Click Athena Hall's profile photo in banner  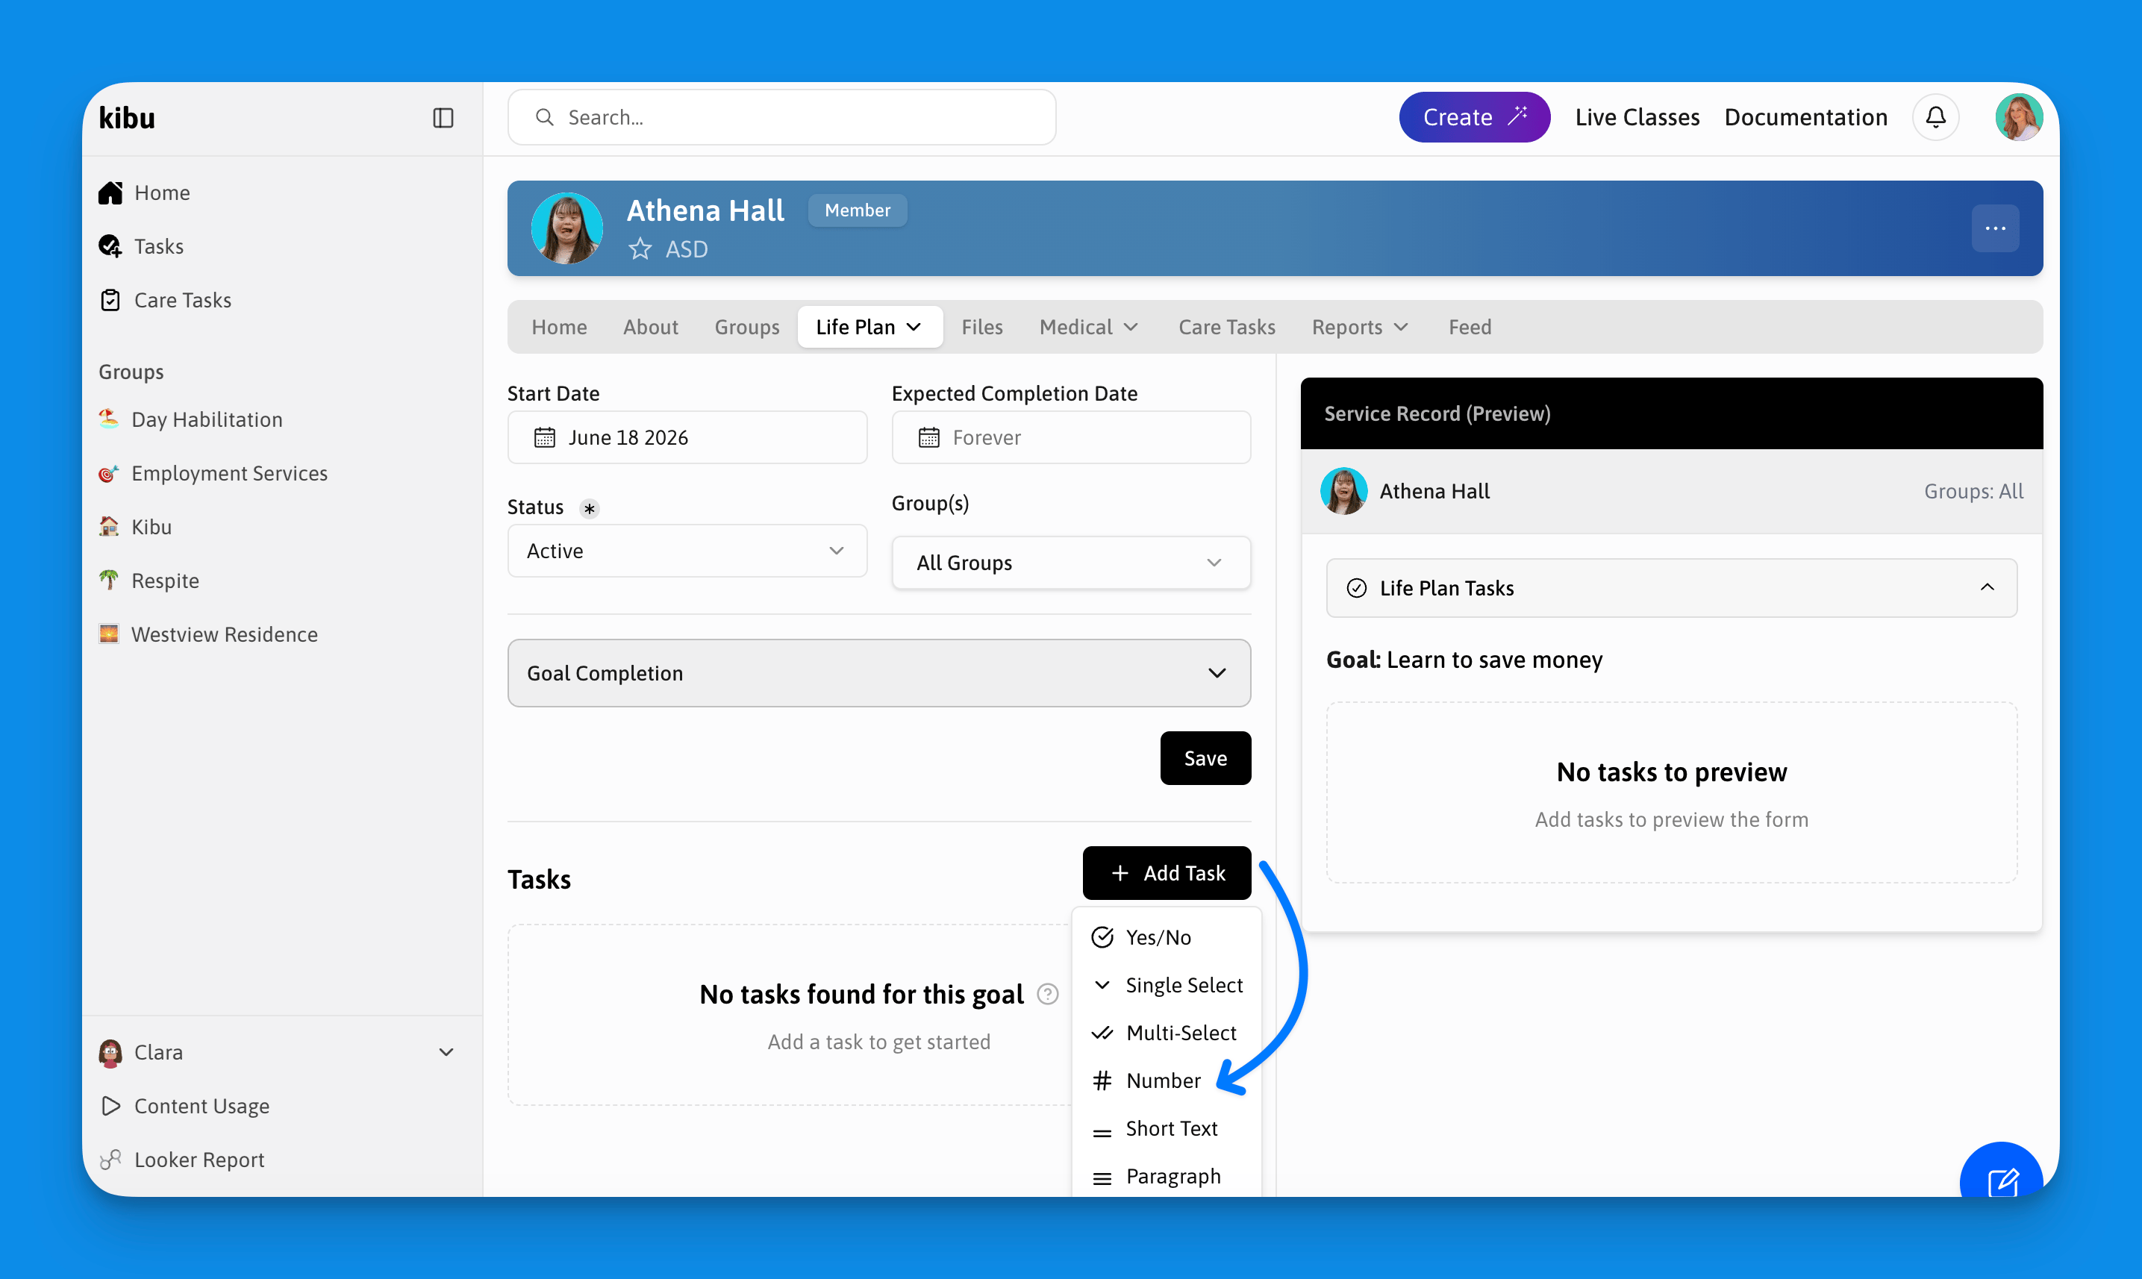[x=567, y=228]
